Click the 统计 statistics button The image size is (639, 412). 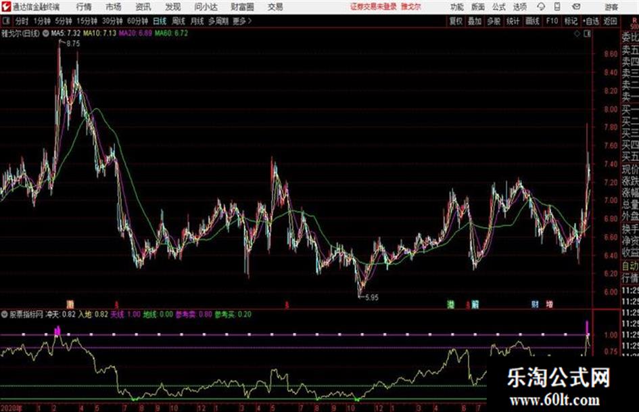(x=513, y=21)
